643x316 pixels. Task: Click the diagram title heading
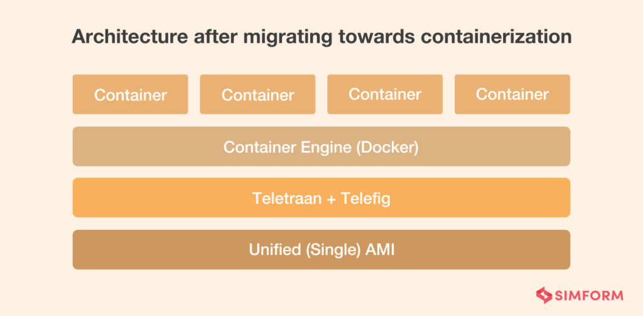coord(321,36)
